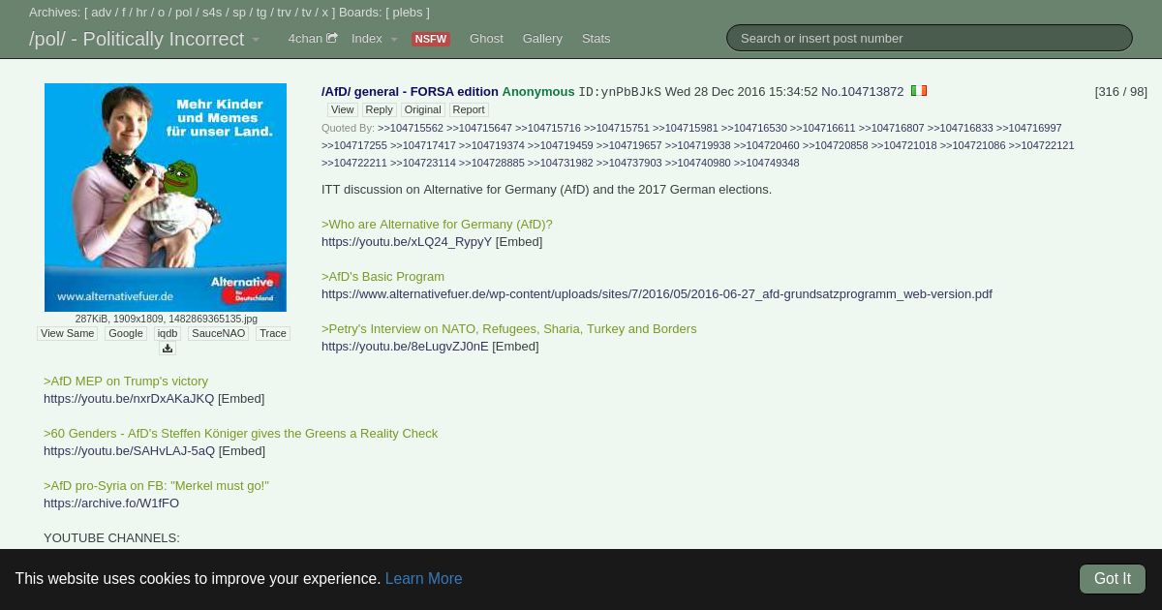This screenshot has width=1162, height=610.
Task: Click the Italy flag icon next to post number
Action: tap(919, 91)
